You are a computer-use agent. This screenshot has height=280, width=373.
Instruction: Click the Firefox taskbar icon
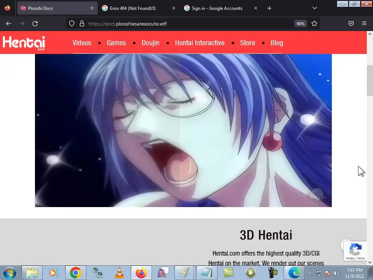click(x=141, y=273)
